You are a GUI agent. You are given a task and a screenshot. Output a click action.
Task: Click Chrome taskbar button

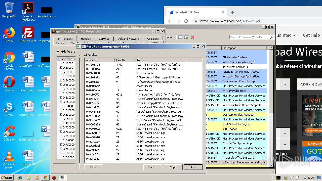tap(45, 178)
